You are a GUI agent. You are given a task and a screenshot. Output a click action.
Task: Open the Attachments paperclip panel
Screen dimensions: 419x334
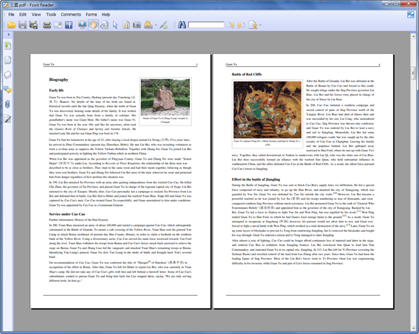pyautogui.click(x=7, y=104)
